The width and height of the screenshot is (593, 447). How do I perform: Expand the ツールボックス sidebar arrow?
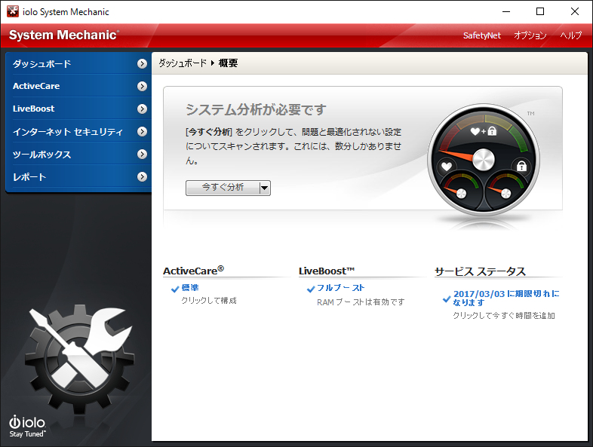point(142,155)
